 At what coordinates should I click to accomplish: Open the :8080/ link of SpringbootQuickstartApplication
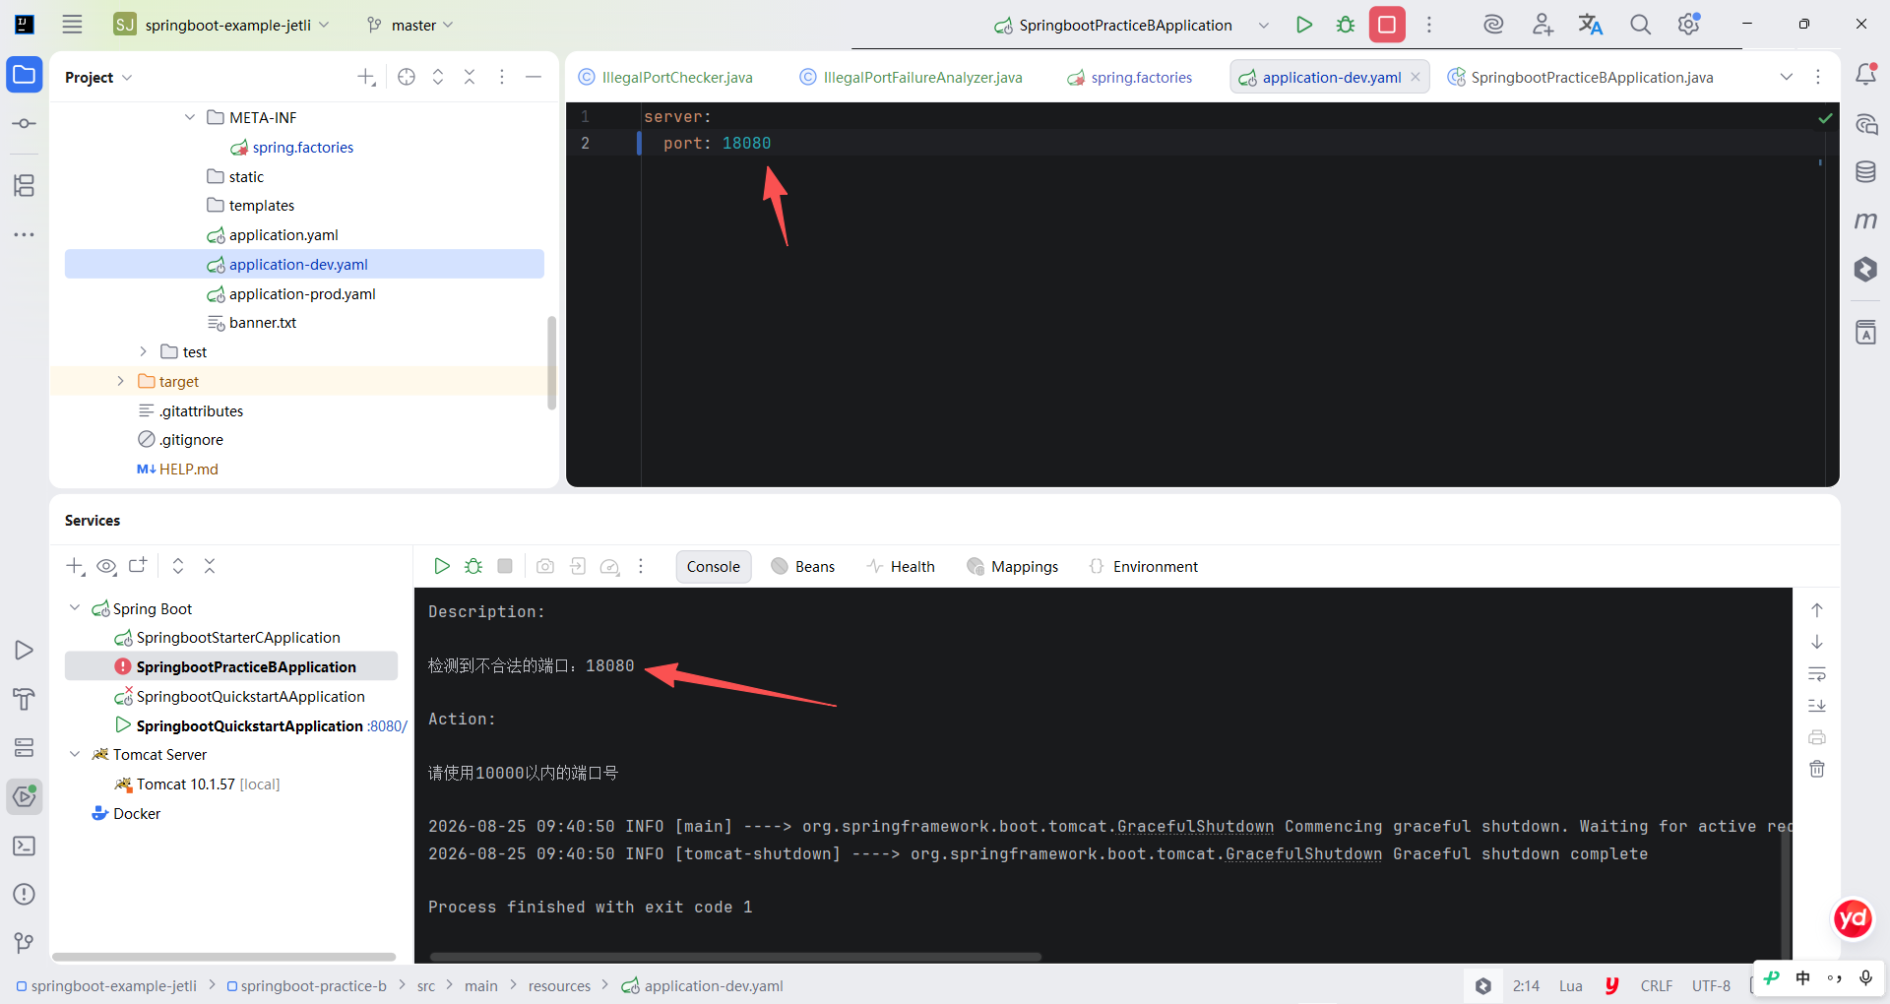[387, 725]
